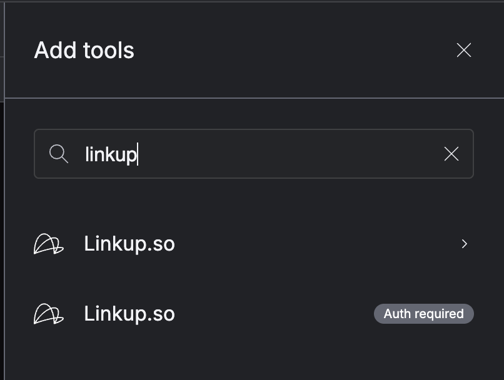Click the search icon inside the input box

tap(59, 154)
